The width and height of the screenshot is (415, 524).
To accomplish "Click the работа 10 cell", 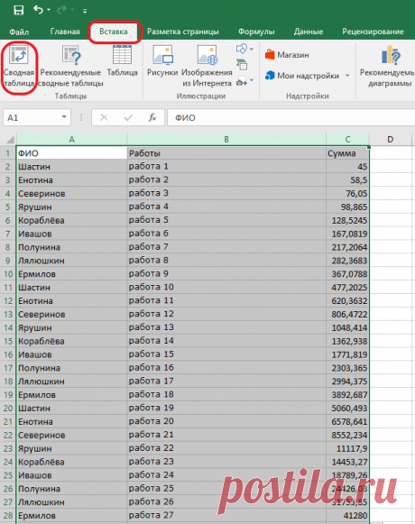I will pos(226,288).
